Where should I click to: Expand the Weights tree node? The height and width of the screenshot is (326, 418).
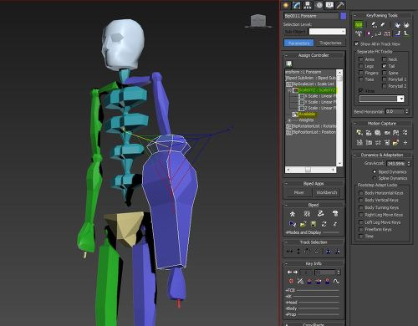[x=289, y=120]
